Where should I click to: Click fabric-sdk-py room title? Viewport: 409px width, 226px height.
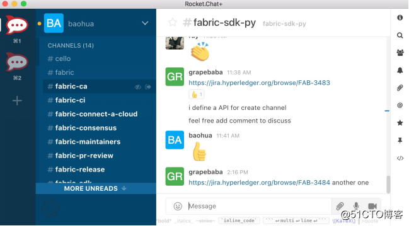click(x=224, y=23)
